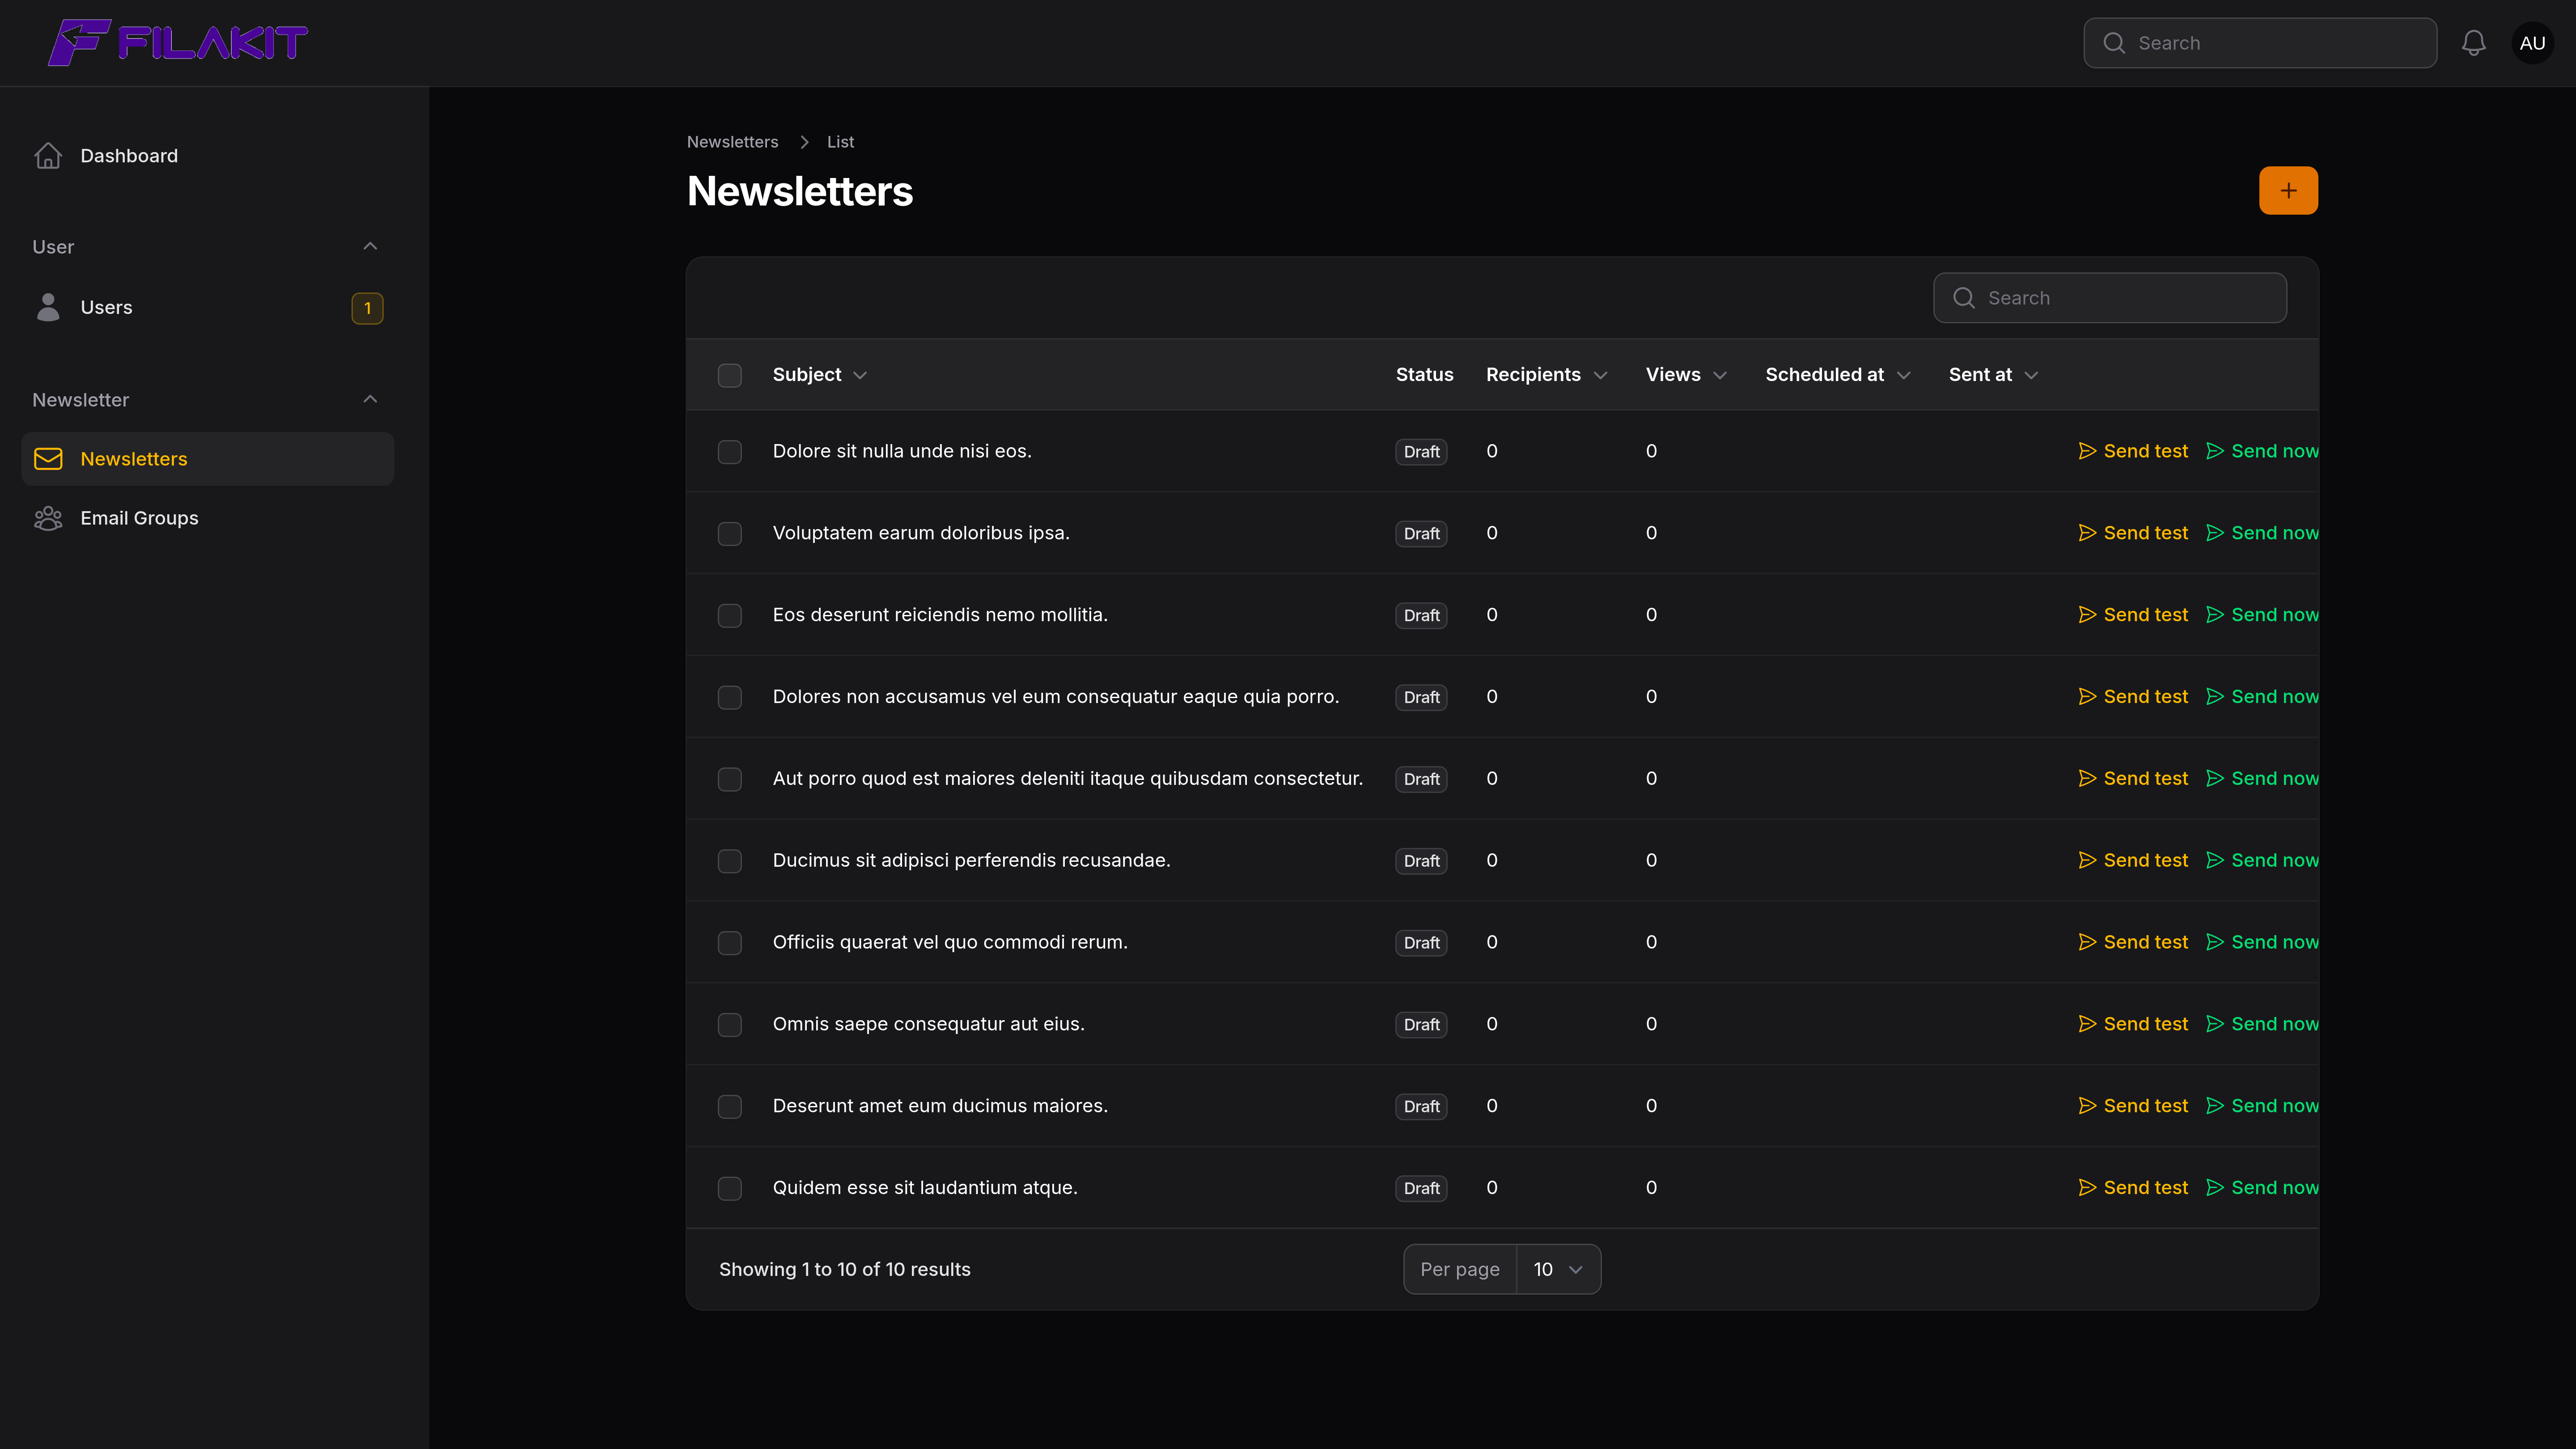This screenshot has width=2576, height=1449.
Task: Select the "Deserunt amet eum" row checkbox
Action: coord(730,1107)
